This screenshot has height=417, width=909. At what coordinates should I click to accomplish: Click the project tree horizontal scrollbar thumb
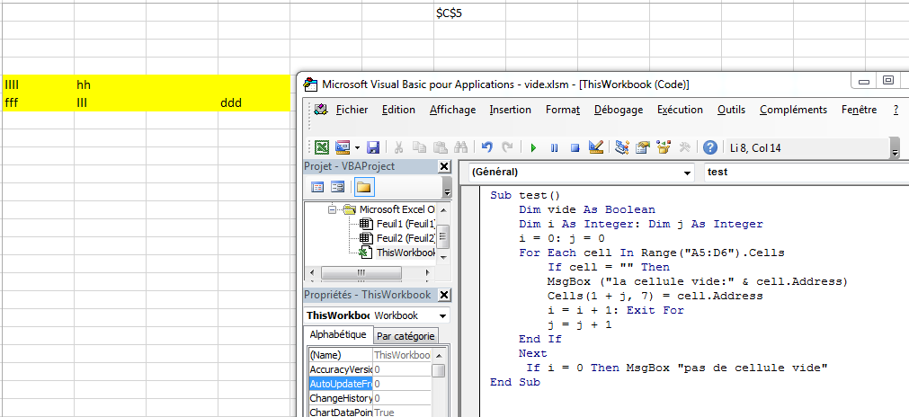tap(361, 272)
